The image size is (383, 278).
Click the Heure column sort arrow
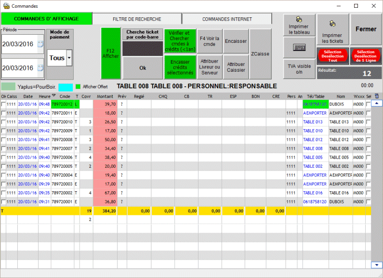point(54,96)
